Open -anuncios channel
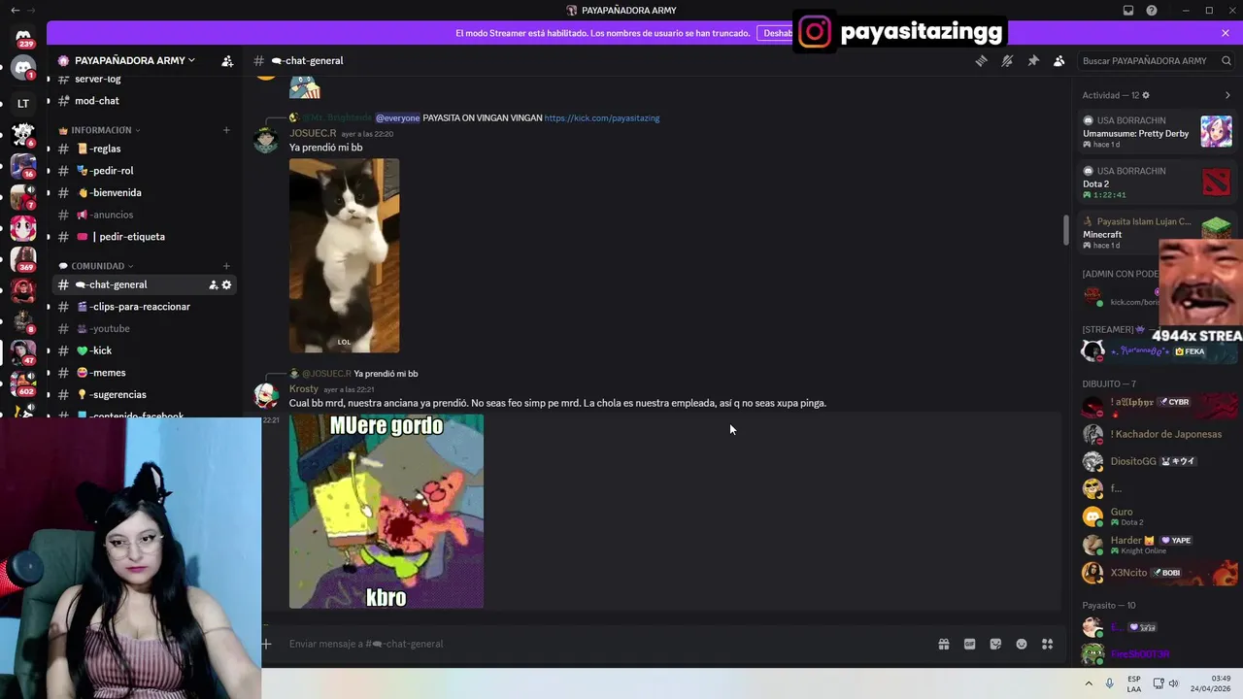 tap(143, 215)
